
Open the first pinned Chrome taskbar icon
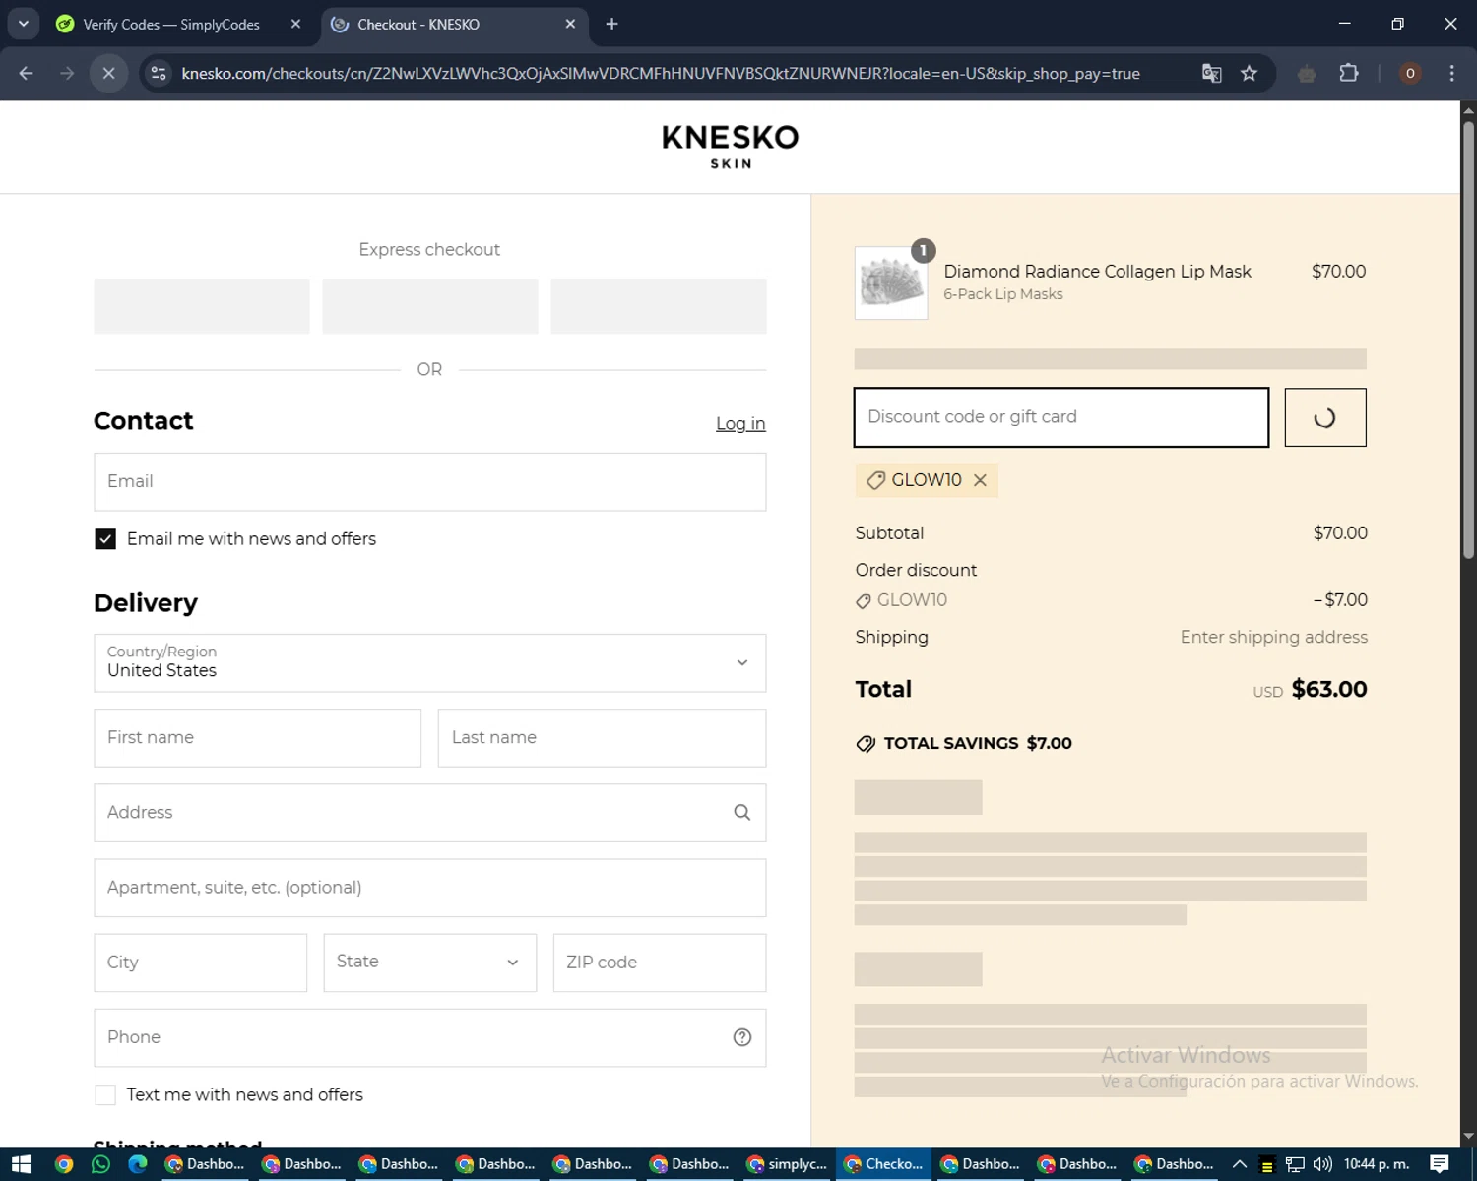(64, 1164)
